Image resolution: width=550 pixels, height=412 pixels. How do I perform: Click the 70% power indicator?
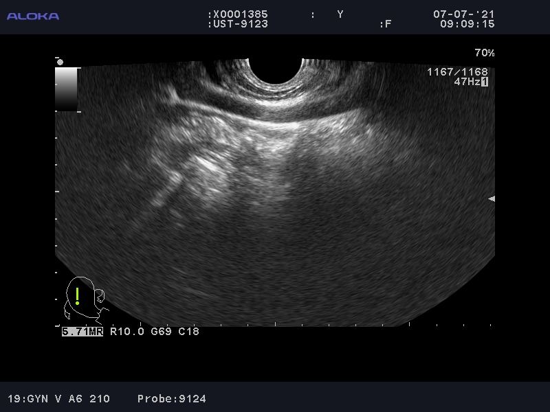tap(484, 53)
